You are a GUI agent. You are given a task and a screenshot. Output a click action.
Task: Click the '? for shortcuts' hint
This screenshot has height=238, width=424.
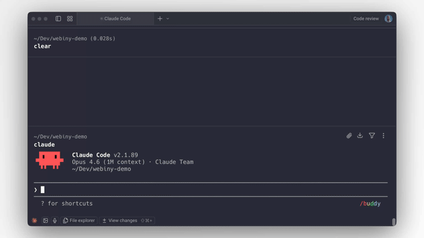click(x=66, y=204)
